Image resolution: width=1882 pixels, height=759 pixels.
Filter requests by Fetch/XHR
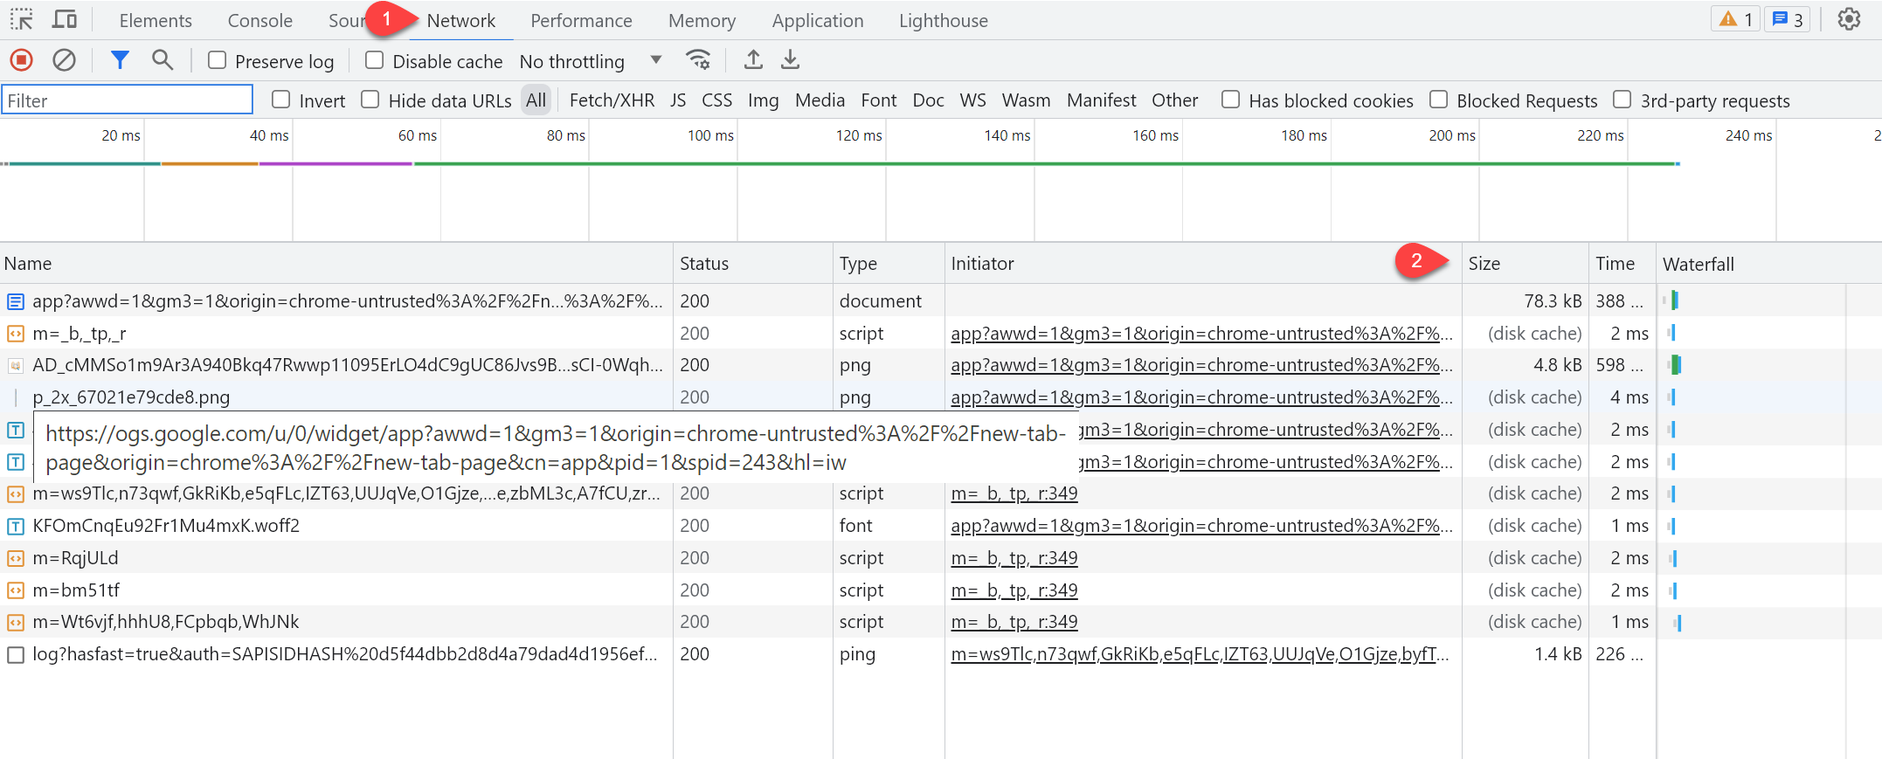[612, 100]
